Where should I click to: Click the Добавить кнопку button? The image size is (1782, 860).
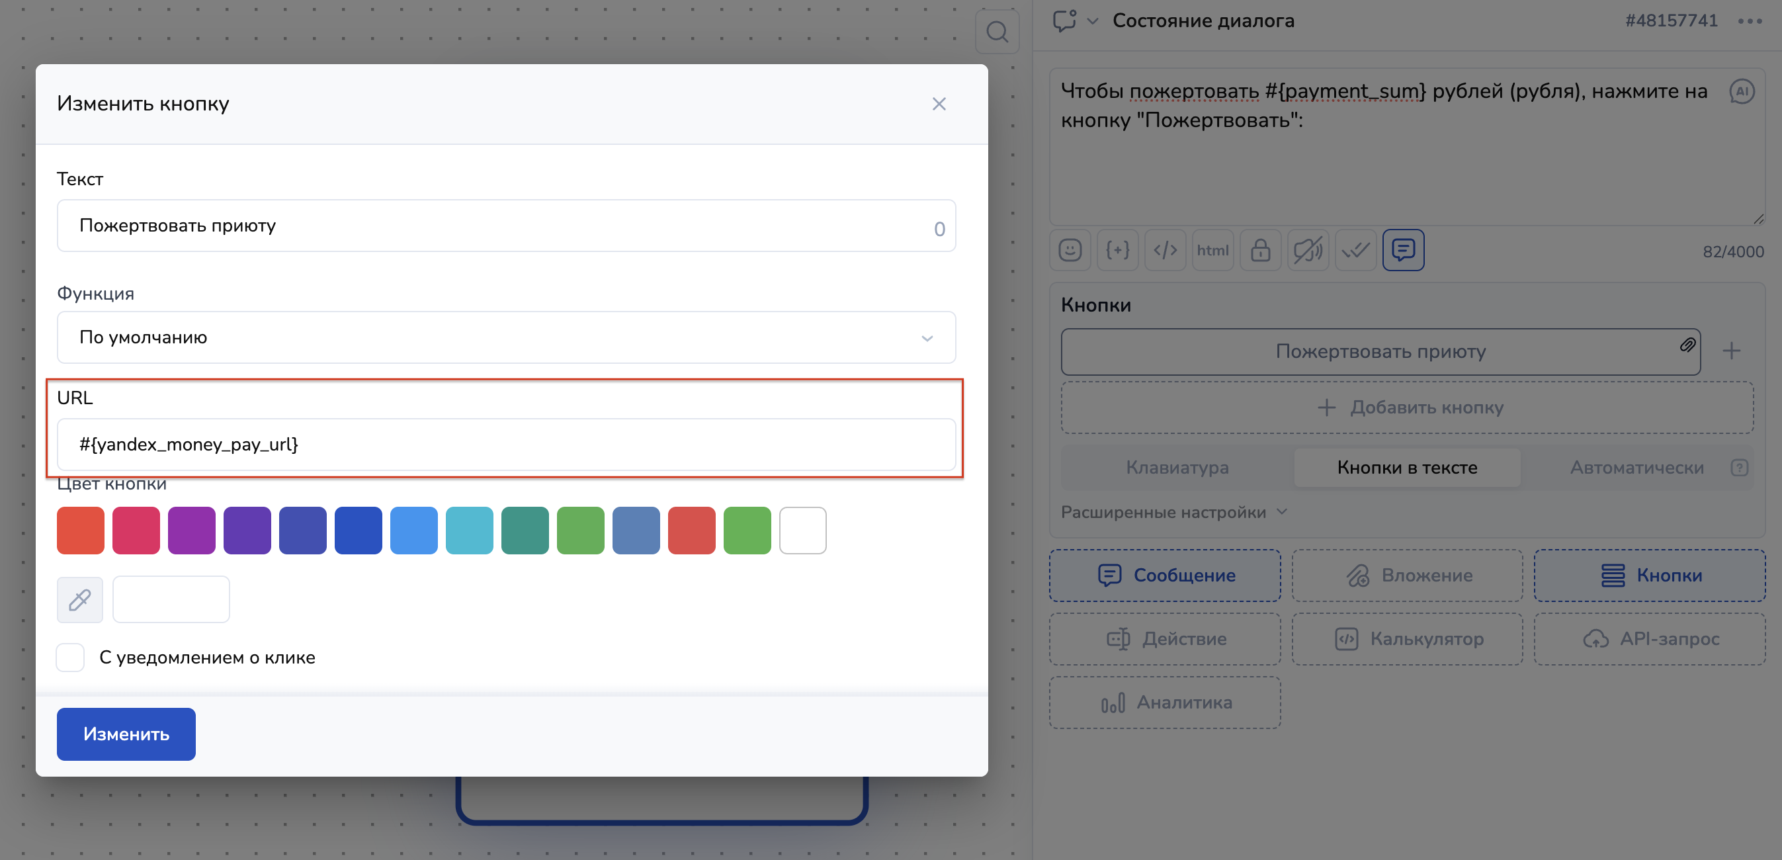tap(1407, 408)
